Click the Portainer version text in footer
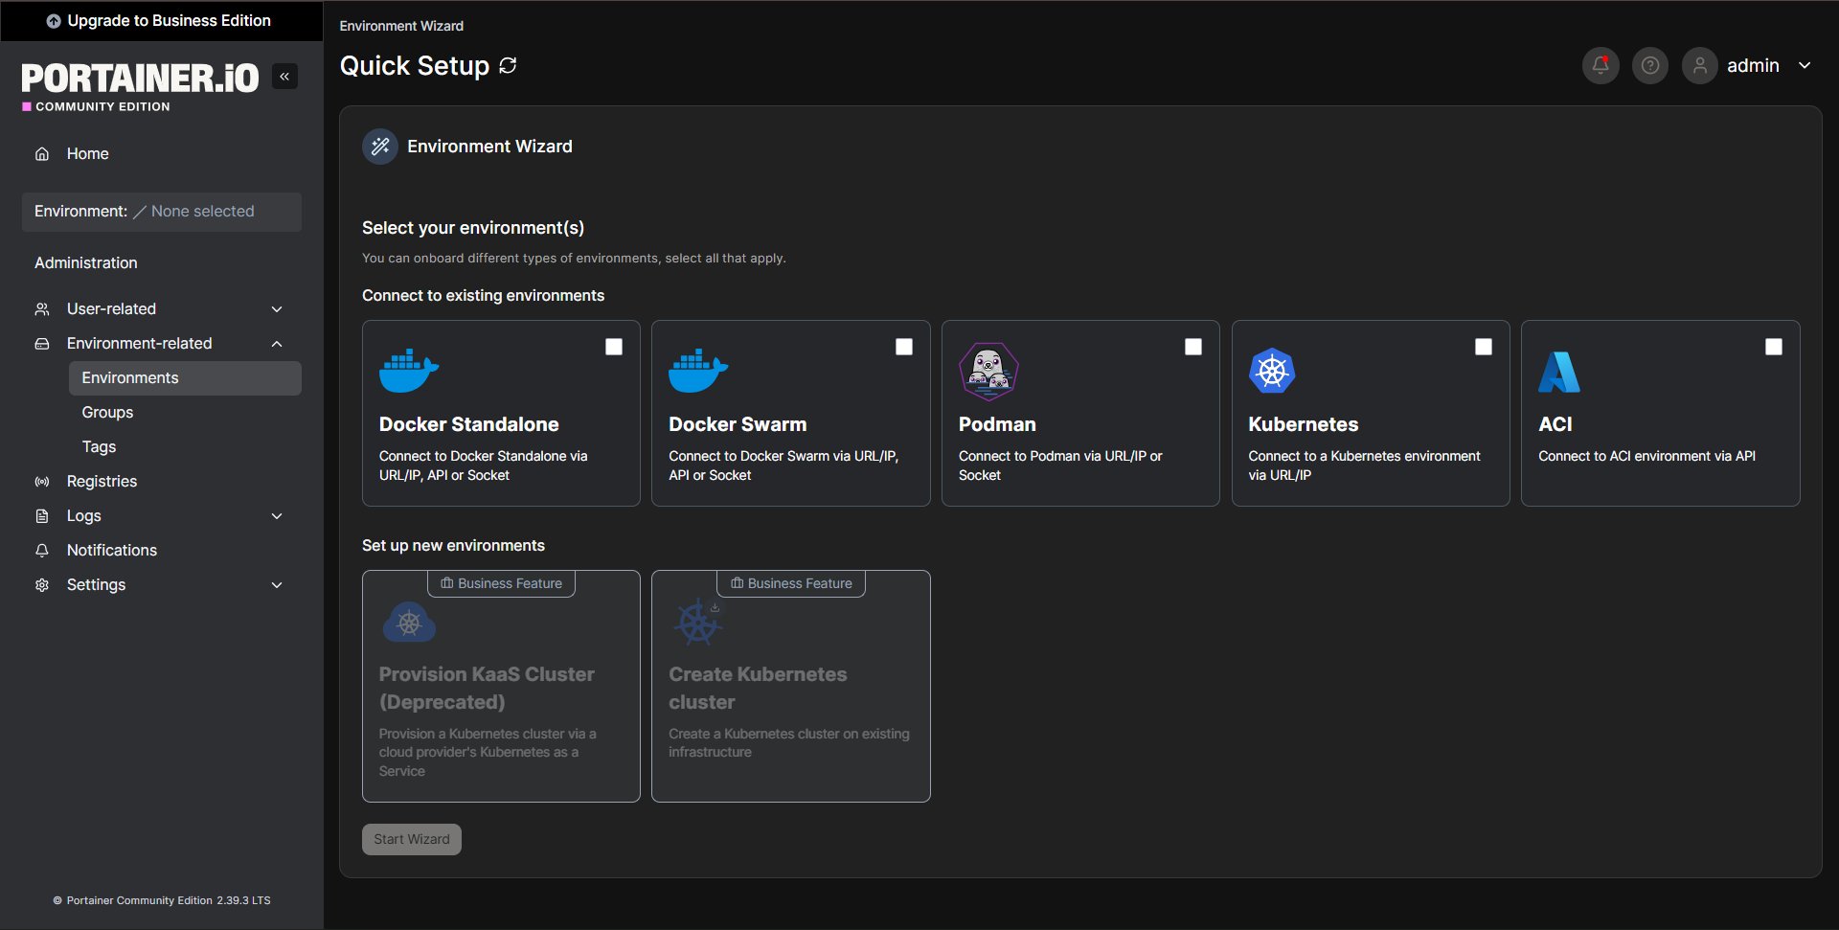 (169, 901)
